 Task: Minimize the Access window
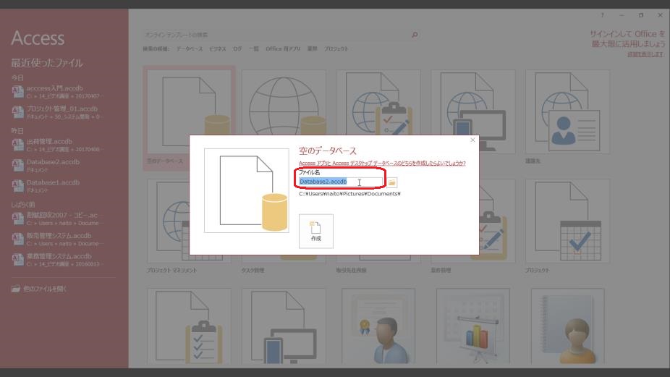coord(622,15)
